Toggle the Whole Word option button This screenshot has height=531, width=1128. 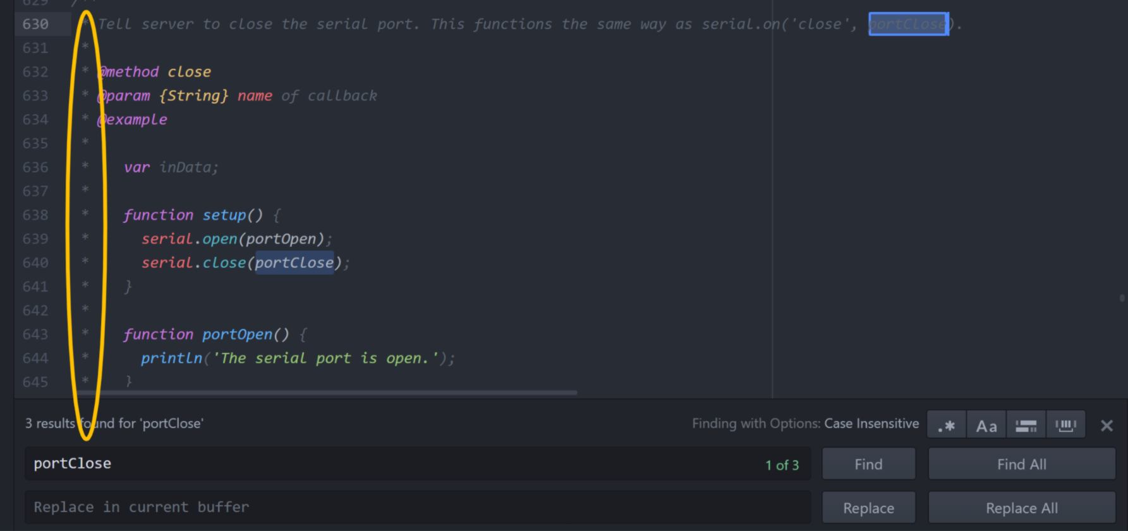click(x=1065, y=426)
